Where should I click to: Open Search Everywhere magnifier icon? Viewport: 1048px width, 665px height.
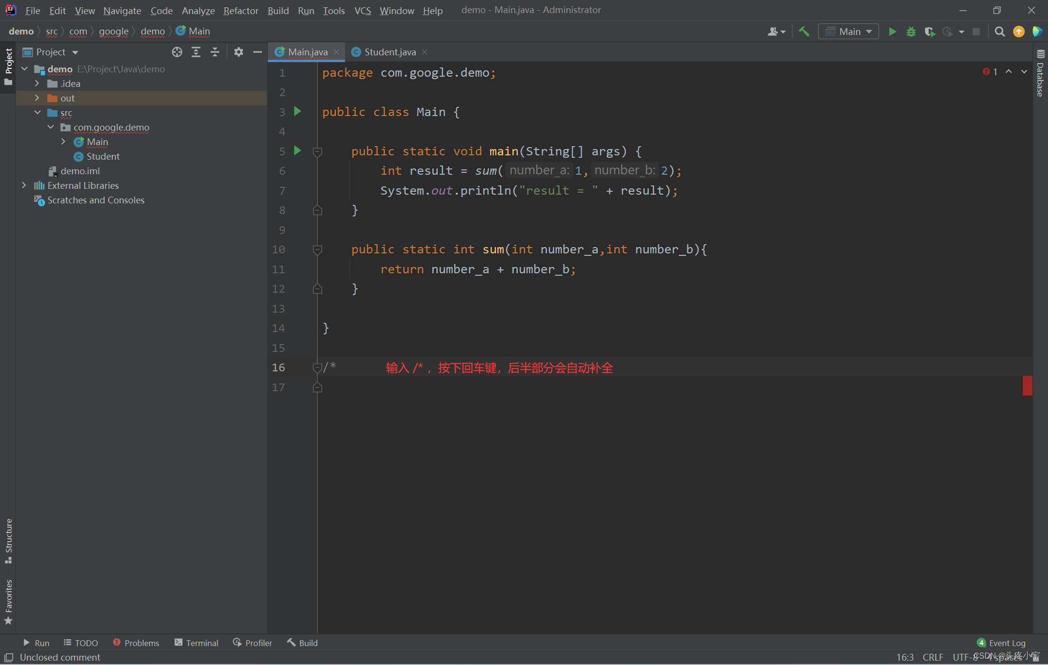999,32
